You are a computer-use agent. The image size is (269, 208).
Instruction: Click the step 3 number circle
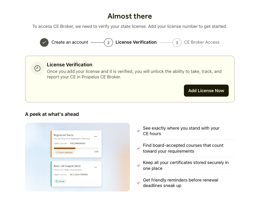pos(177,43)
